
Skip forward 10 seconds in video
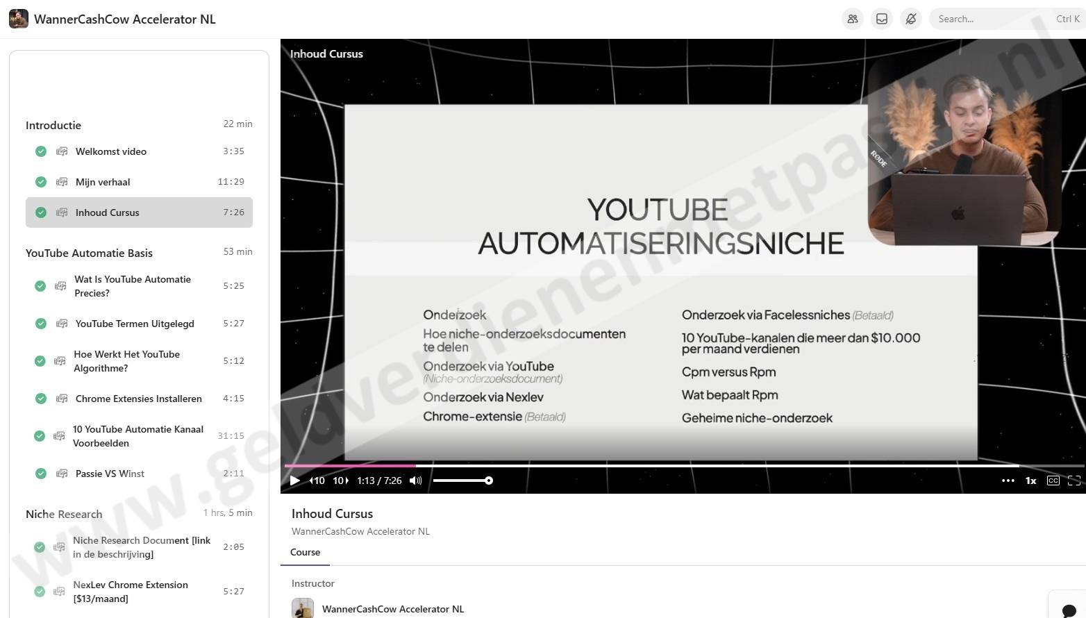340,481
